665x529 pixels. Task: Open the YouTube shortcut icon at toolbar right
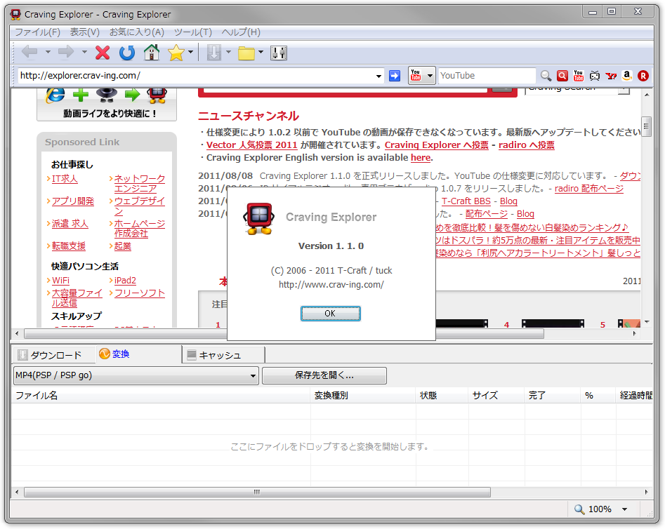(x=579, y=76)
